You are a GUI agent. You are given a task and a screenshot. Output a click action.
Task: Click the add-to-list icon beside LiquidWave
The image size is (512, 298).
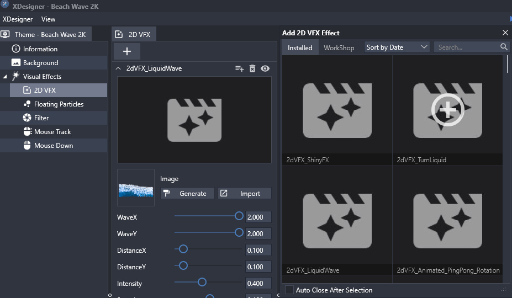tap(239, 68)
